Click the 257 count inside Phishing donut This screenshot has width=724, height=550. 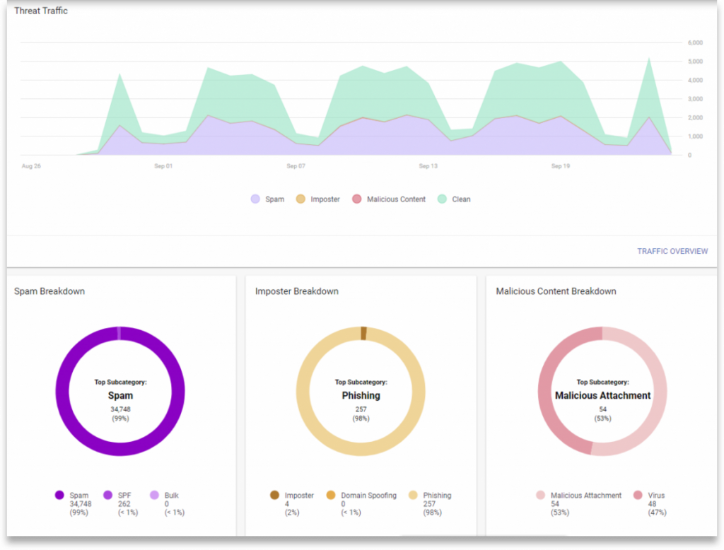pyautogui.click(x=361, y=409)
